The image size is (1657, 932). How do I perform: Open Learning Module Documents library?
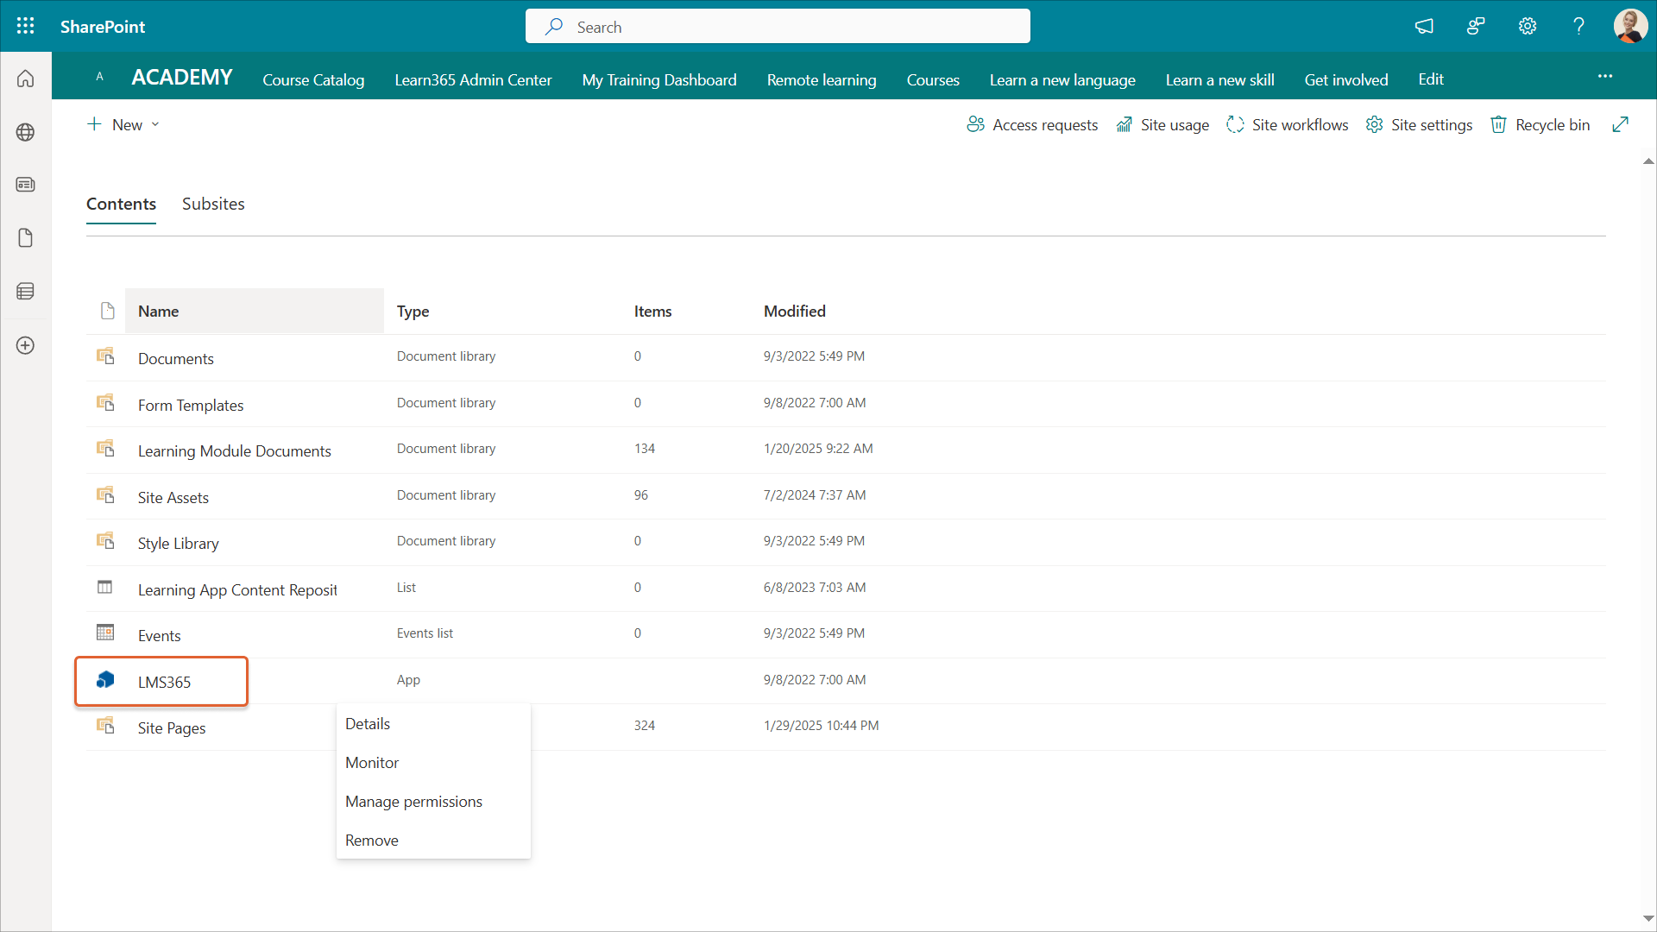click(235, 450)
